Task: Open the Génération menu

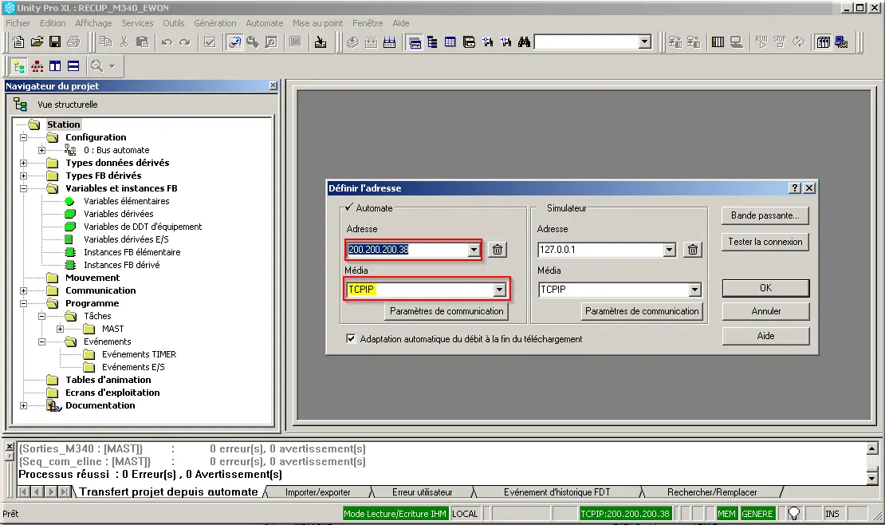Action: (x=215, y=23)
